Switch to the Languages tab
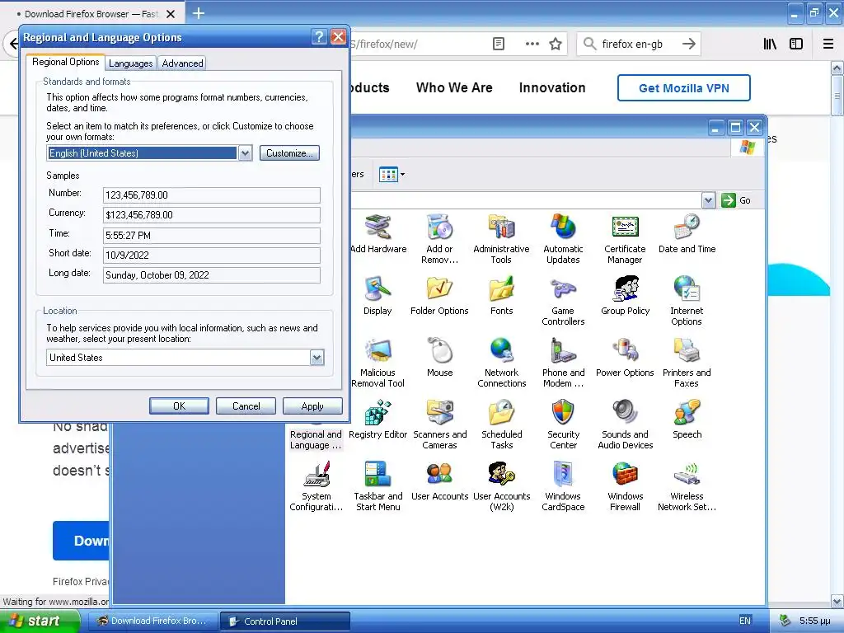844x633 pixels. tap(131, 63)
